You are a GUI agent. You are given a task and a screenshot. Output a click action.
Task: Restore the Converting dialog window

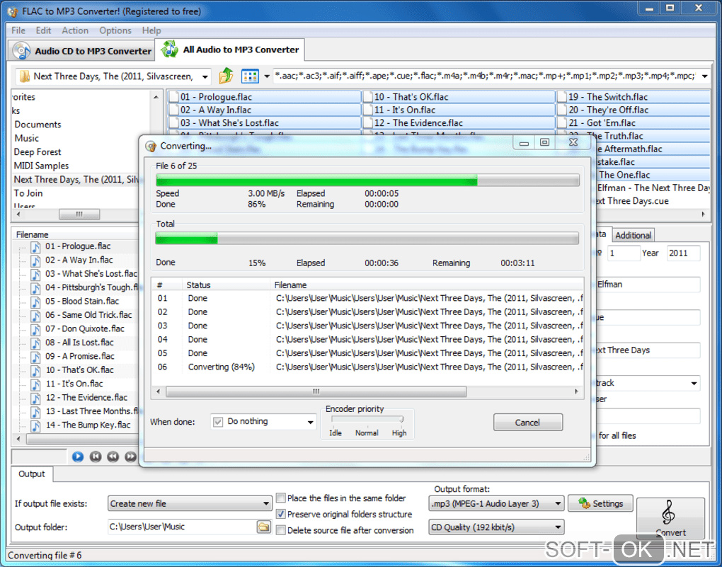(545, 142)
